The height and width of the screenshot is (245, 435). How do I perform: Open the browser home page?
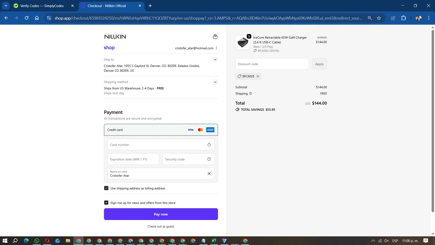[37, 18]
